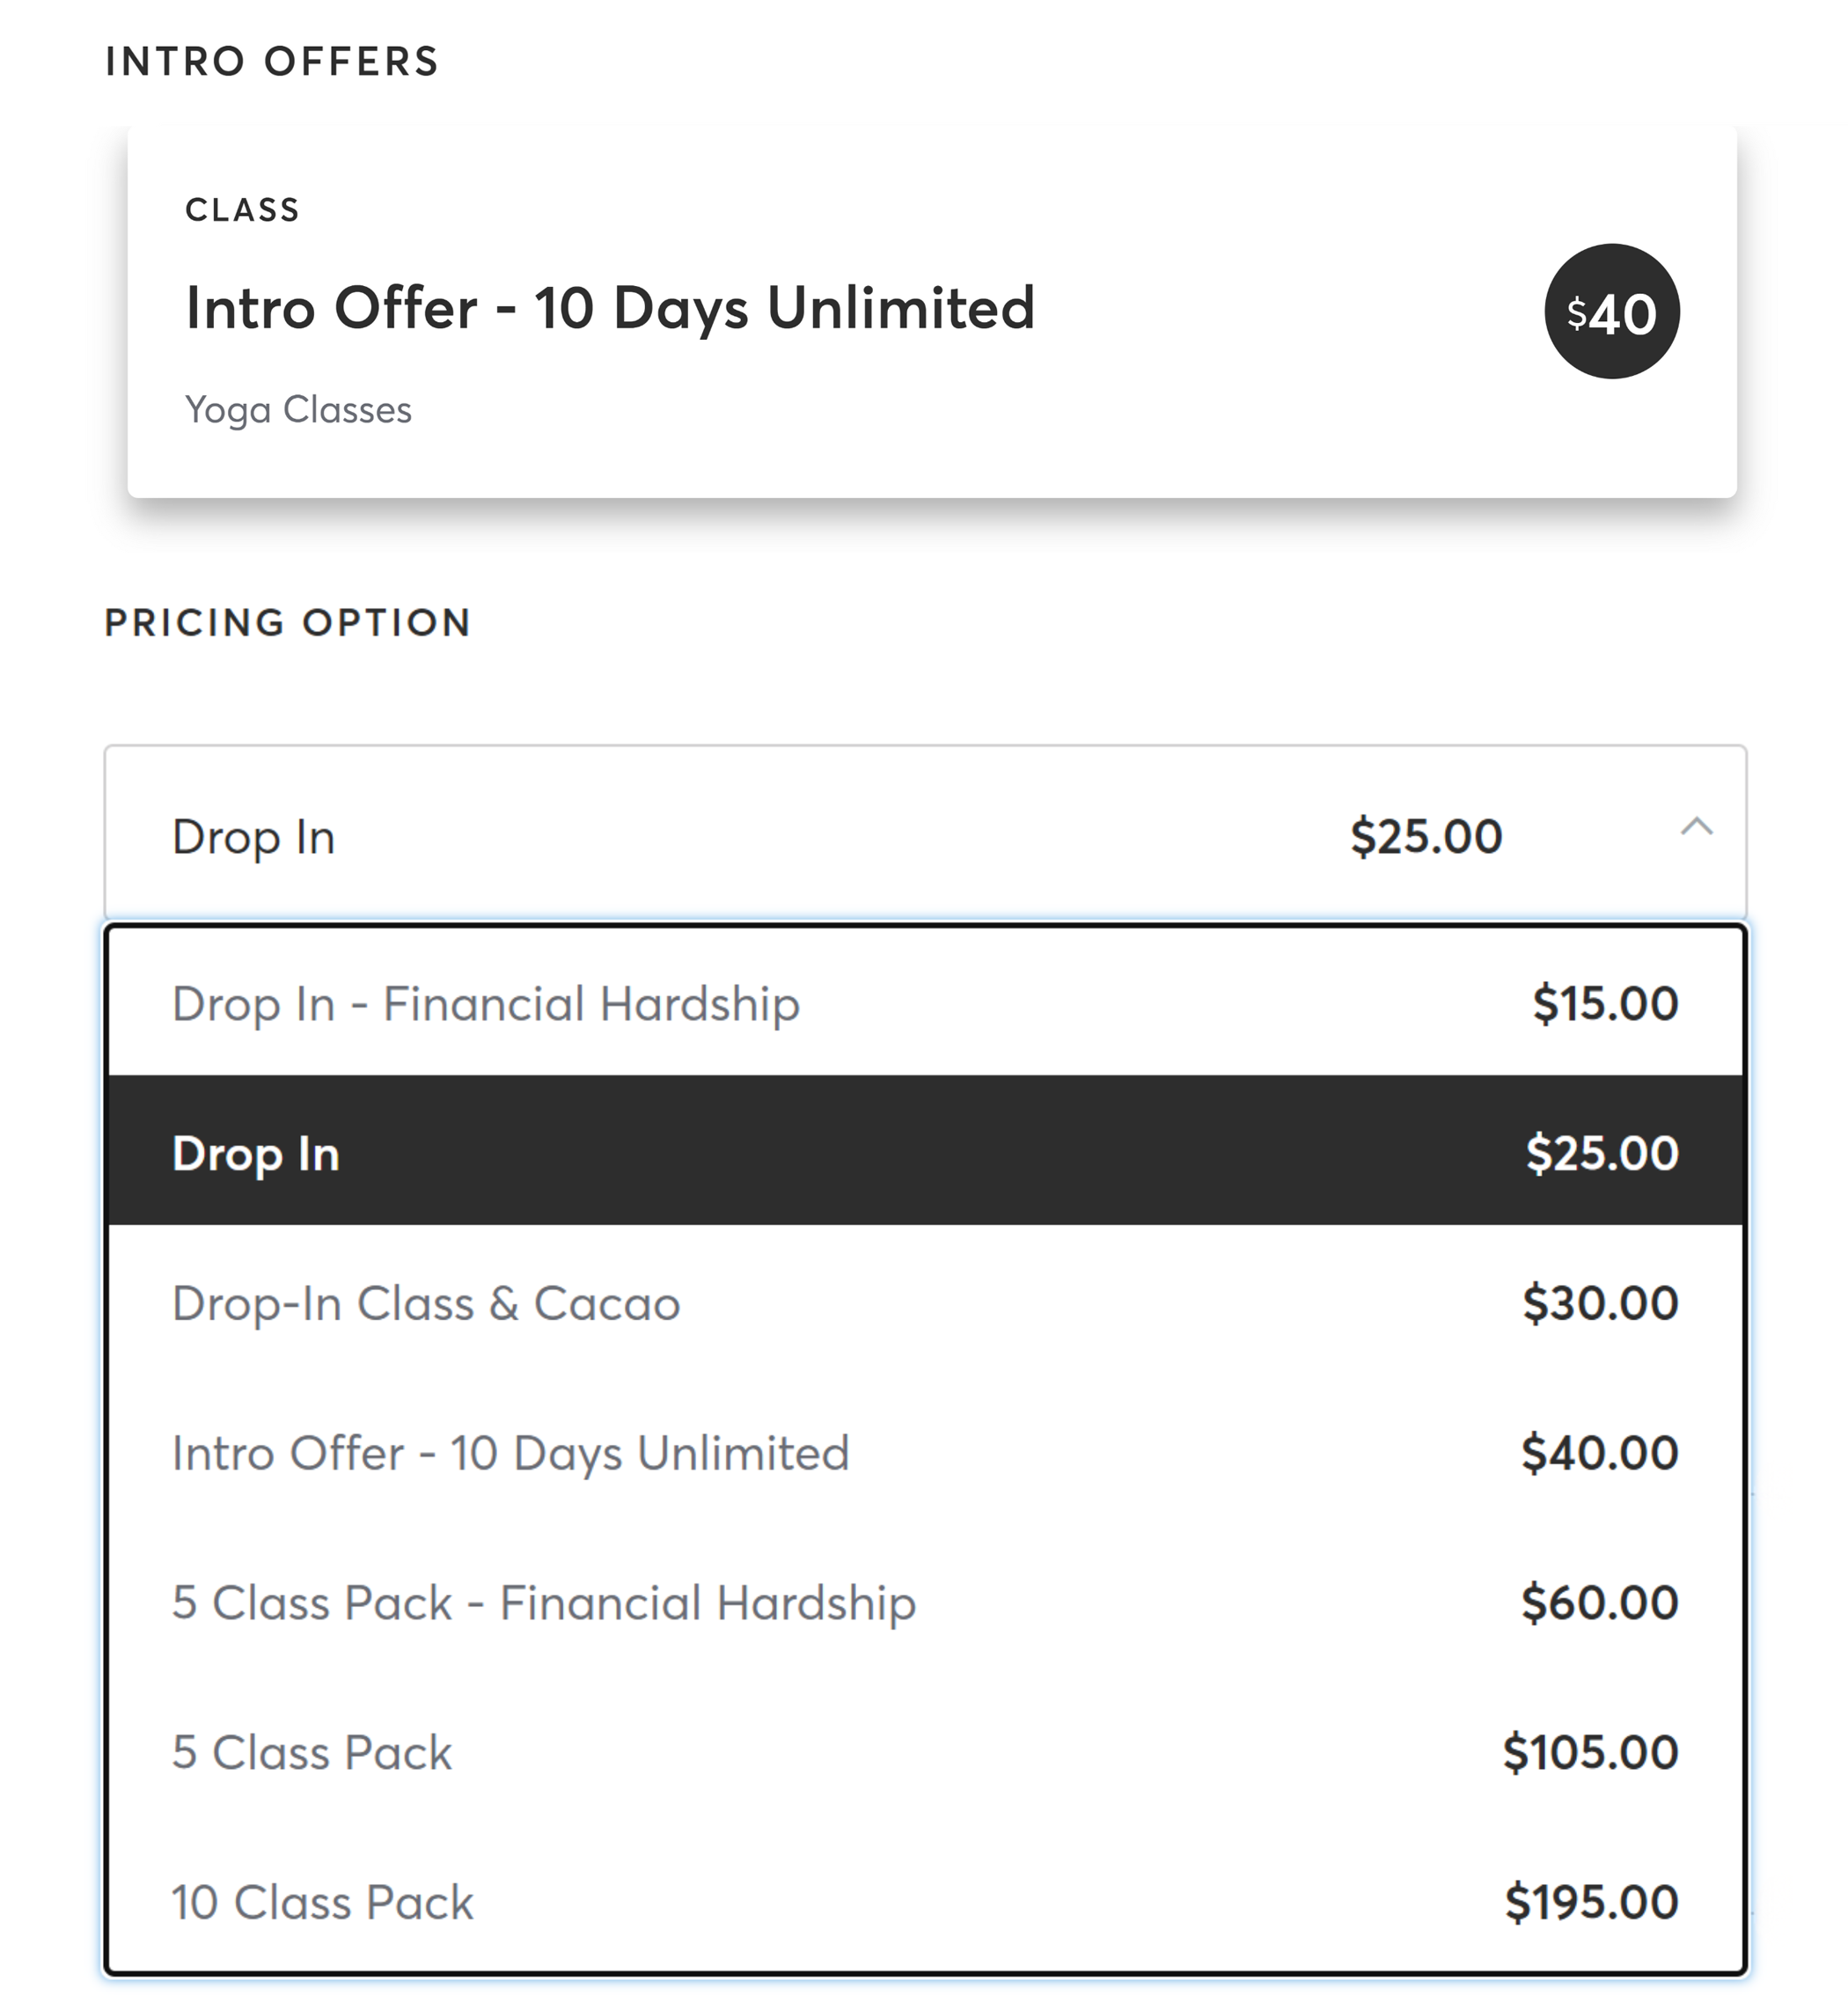Click the $15.00 price in the list

coord(1604,1003)
